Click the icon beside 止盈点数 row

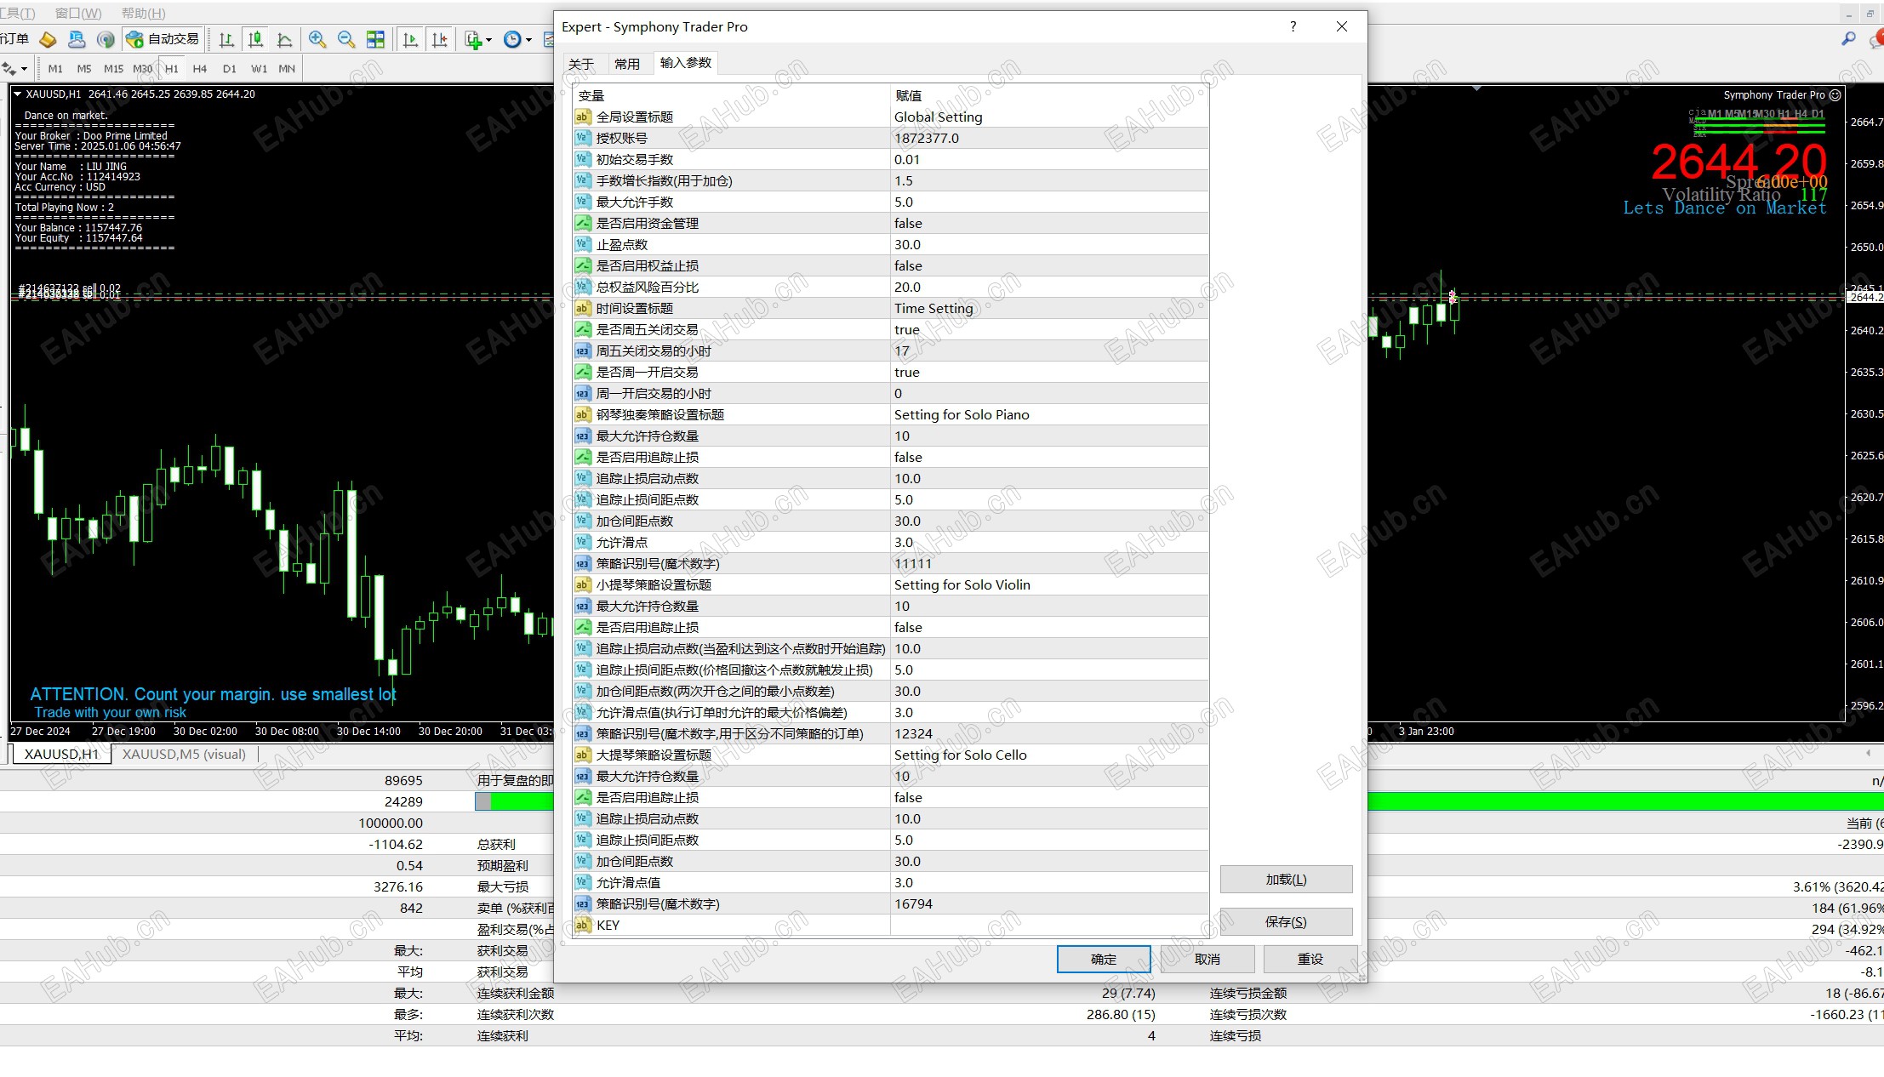pyautogui.click(x=583, y=244)
